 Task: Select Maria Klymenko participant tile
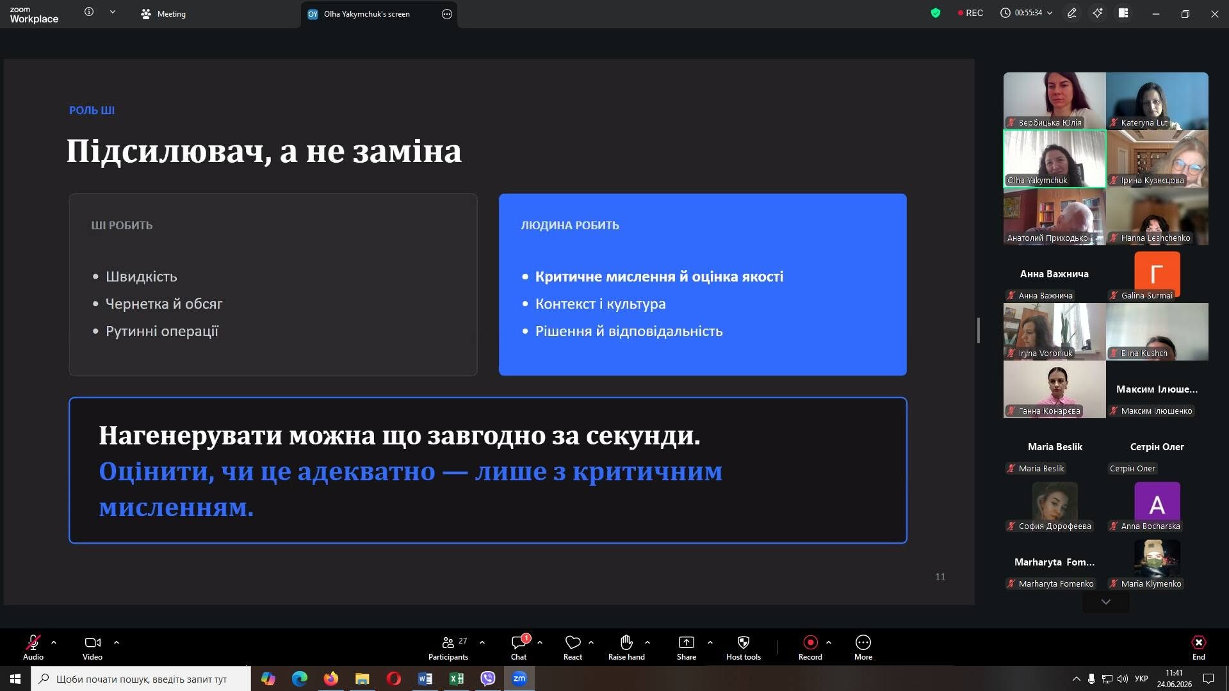[1157, 562]
